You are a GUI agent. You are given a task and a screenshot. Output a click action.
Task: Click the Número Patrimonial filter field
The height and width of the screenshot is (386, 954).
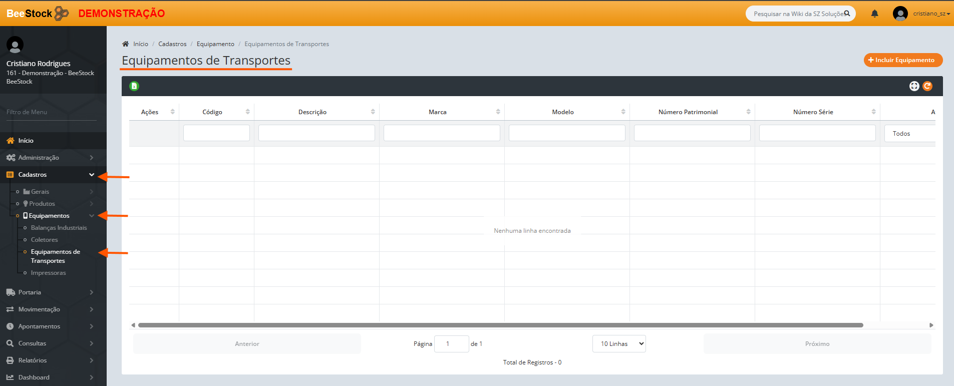(692, 133)
